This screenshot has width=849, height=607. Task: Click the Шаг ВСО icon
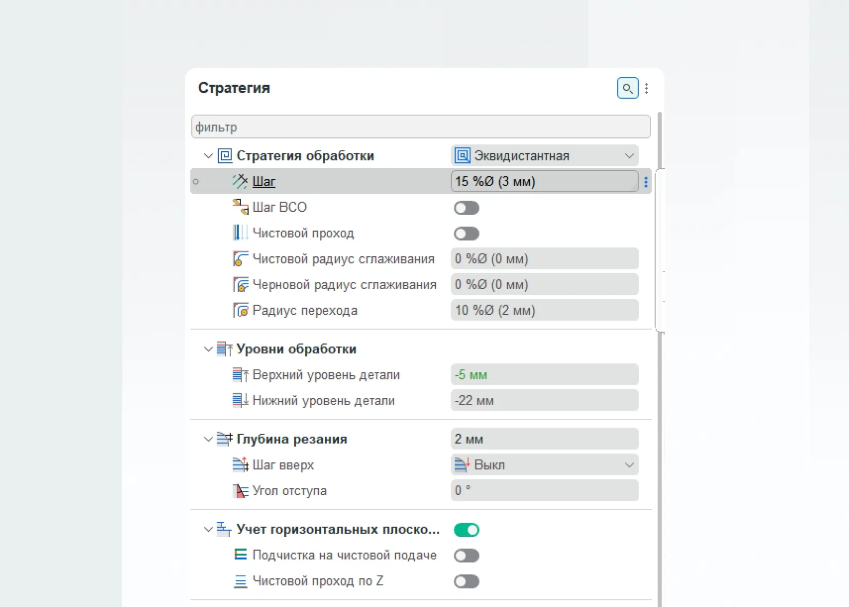click(x=240, y=207)
